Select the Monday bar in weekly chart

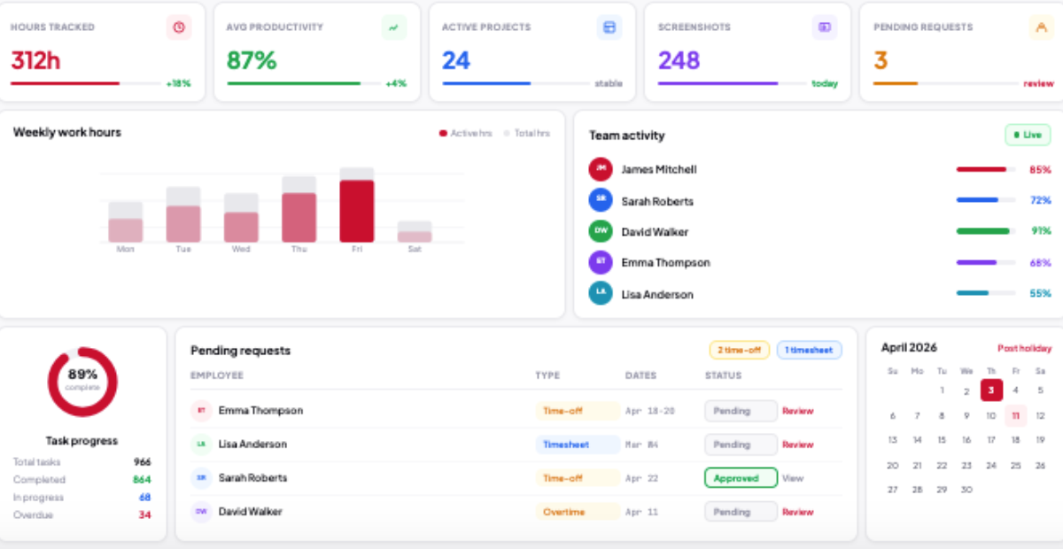coord(126,222)
